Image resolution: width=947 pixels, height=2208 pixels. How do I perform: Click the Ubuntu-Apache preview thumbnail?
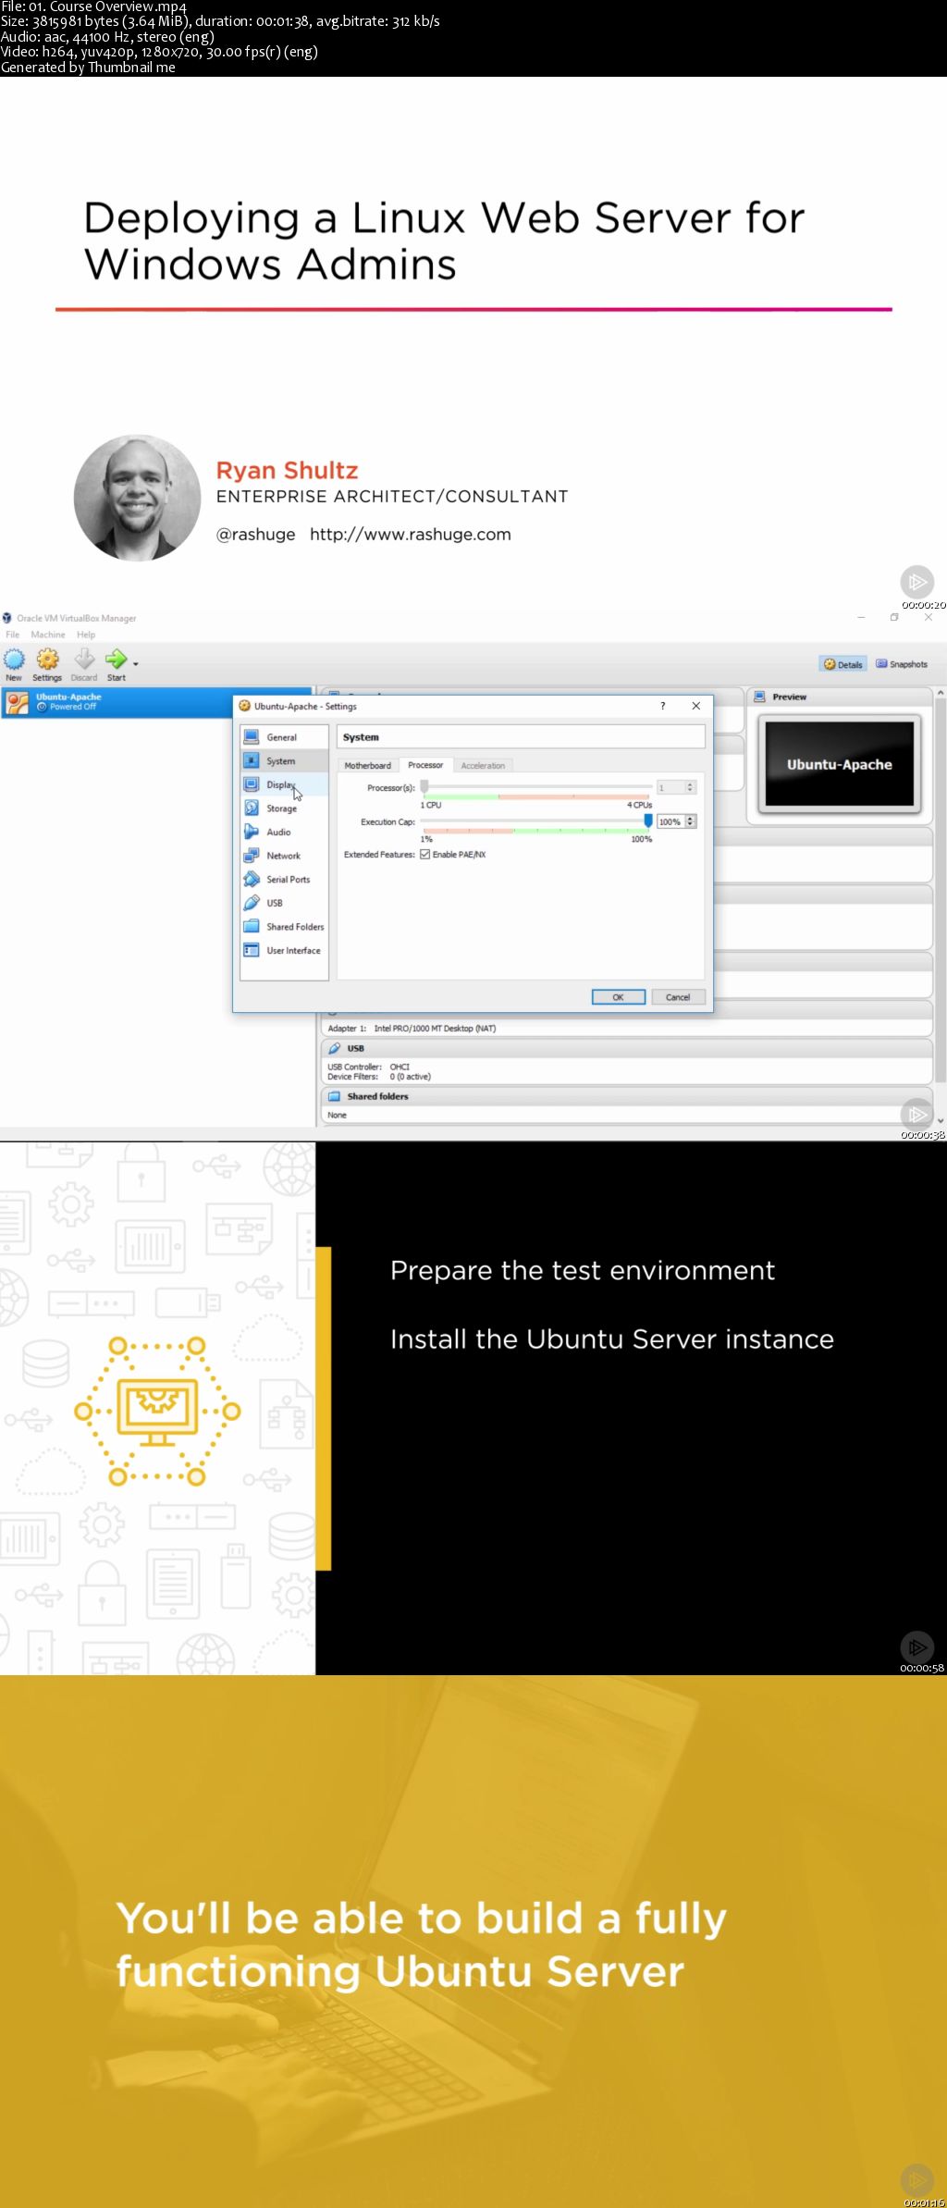840,764
